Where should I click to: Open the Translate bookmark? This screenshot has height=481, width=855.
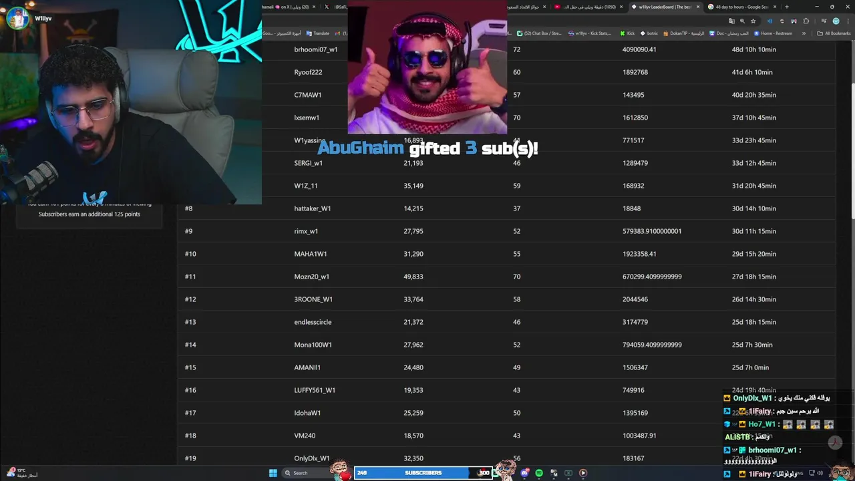pyautogui.click(x=318, y=33)
